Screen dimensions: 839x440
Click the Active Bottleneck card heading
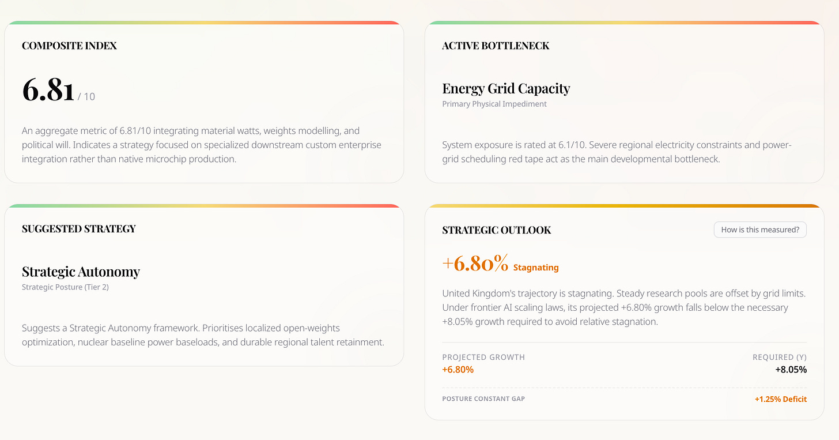(x=496, y=46)
